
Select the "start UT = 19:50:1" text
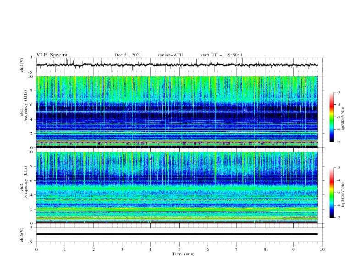221,55
